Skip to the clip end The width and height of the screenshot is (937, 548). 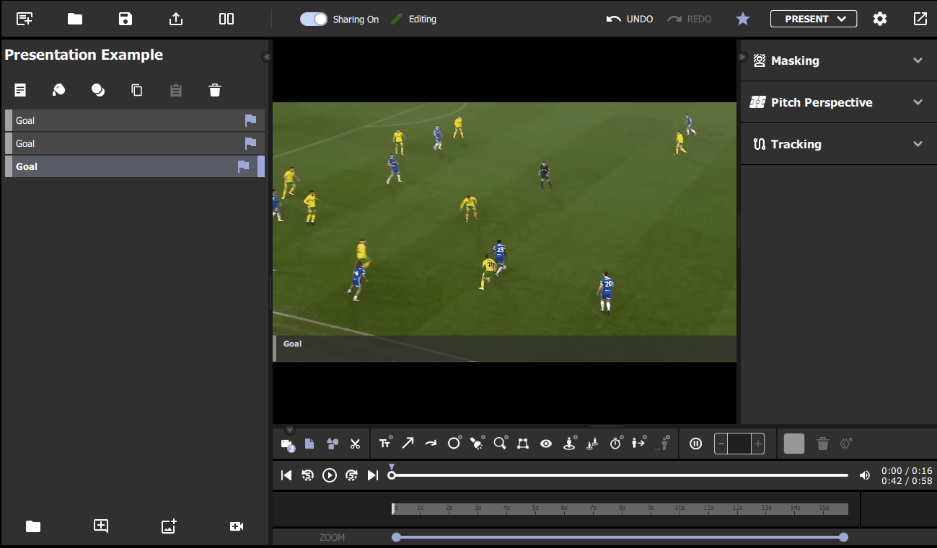(373, 475)
